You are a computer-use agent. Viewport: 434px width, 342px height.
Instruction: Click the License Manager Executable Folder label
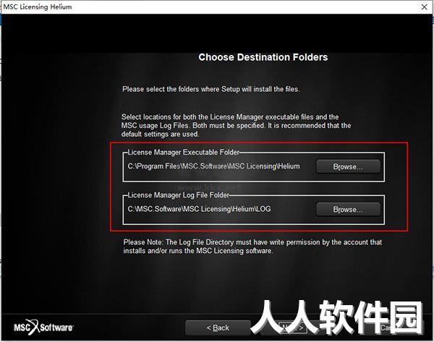click(183, 152)
